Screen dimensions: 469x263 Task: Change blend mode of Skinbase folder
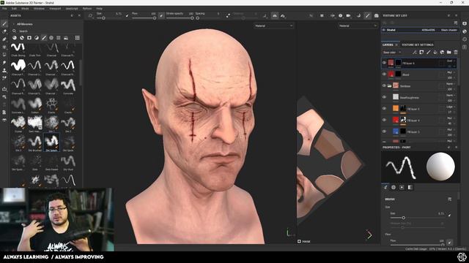[451, 84]
